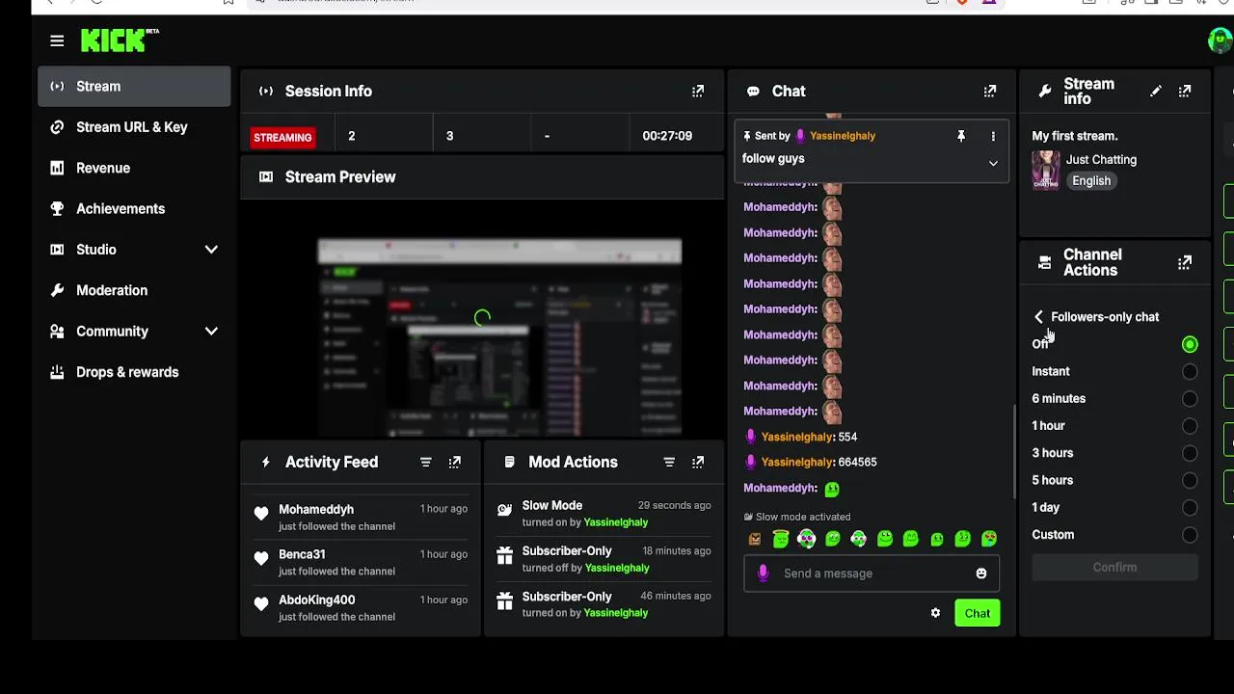Click the KICK beta logo
The image size is (1234, 694).
[120, 40]
